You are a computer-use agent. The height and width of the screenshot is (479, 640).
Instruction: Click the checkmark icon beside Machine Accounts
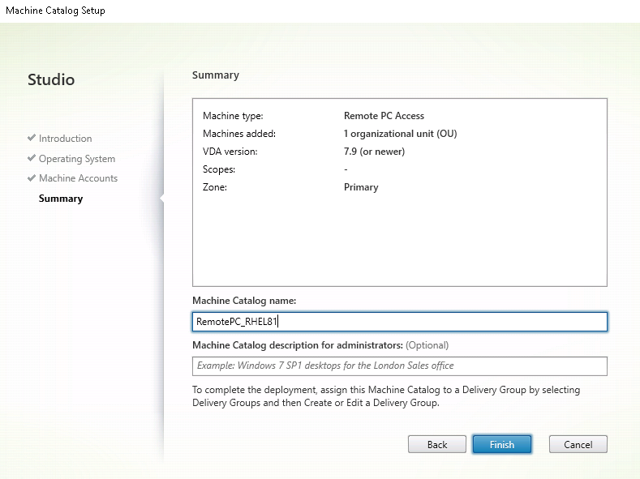(32, 178)
